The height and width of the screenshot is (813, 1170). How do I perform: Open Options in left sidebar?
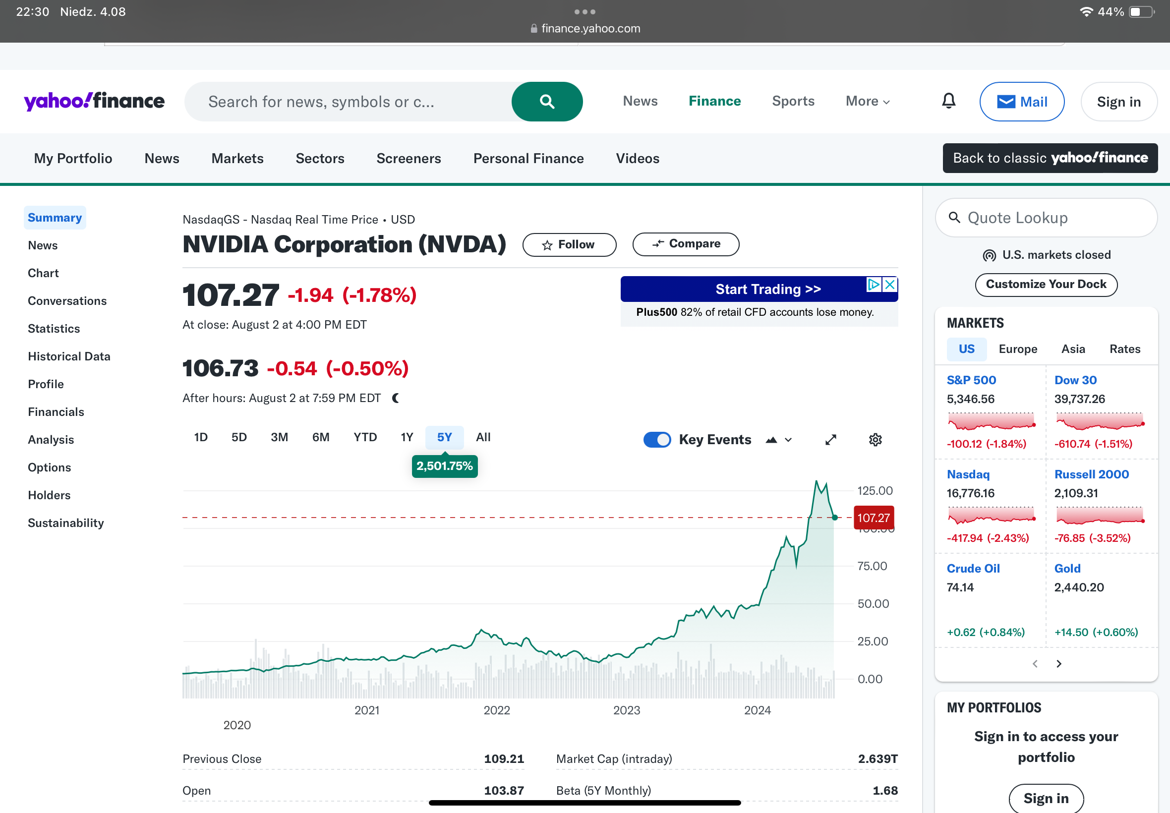coord(50,467)
